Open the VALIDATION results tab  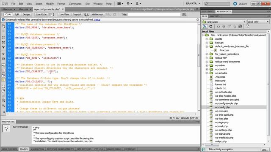[37, 149]
